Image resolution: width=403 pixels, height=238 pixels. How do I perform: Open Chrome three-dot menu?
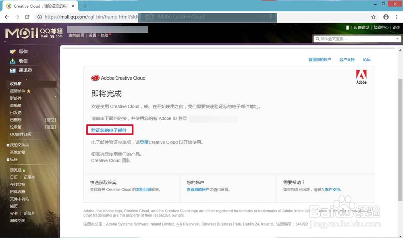pos(396,17)
